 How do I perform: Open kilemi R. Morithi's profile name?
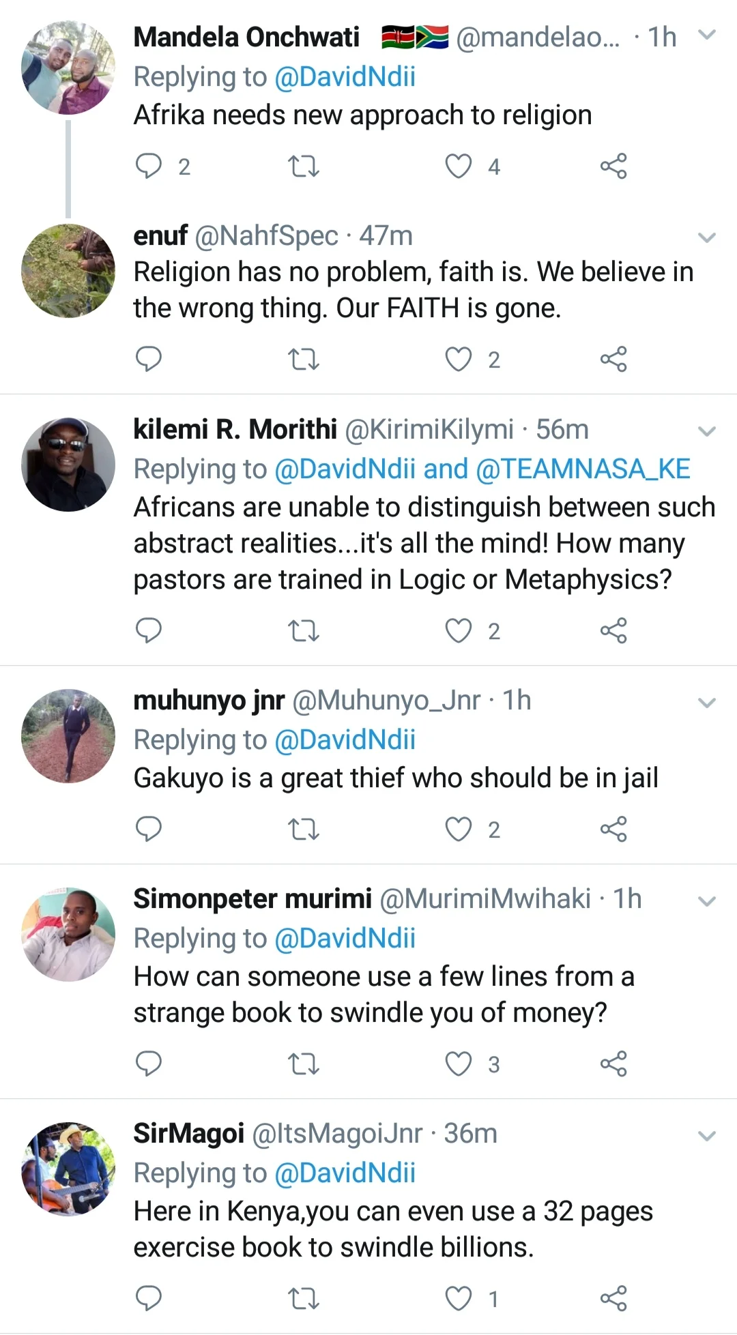click(235, 430)
